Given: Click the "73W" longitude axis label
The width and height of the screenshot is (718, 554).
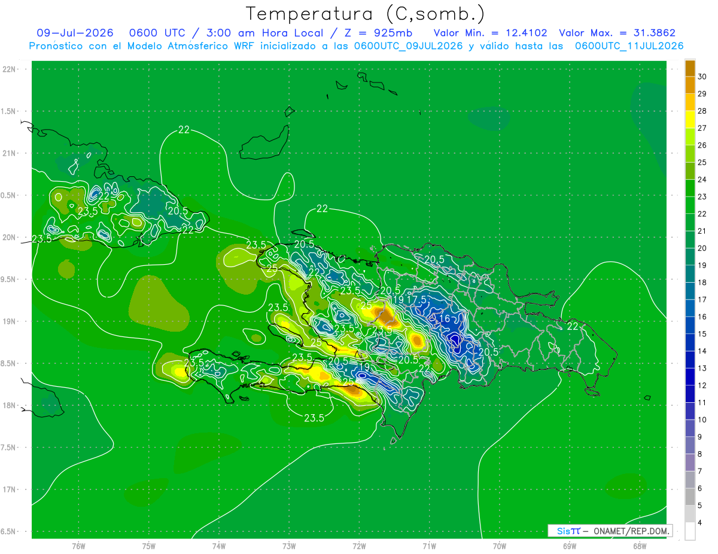Looking at the screenshot, I should (x=289, y=546).
